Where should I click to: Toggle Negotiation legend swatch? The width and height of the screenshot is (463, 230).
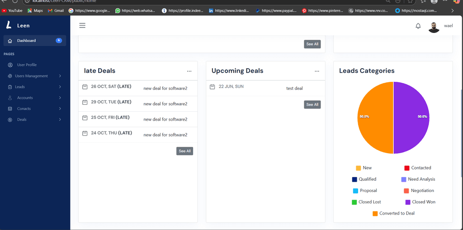click(x=406, y=191)
